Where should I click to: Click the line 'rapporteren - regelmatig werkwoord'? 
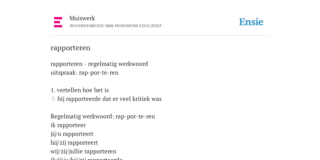point(99,64)
